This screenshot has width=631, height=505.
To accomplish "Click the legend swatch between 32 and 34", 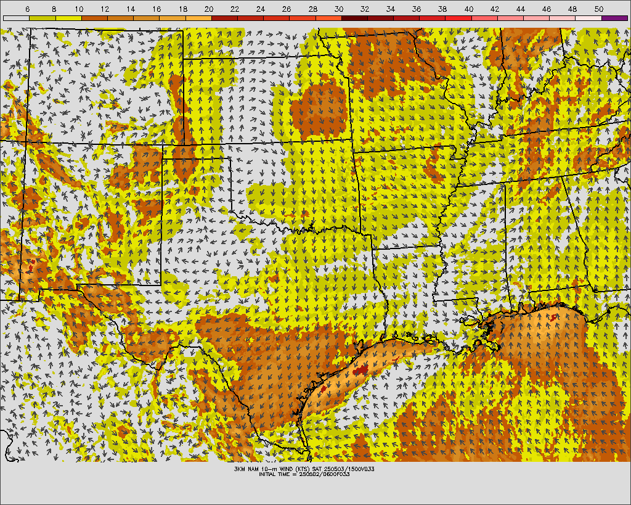I will [x=381, y=18].
